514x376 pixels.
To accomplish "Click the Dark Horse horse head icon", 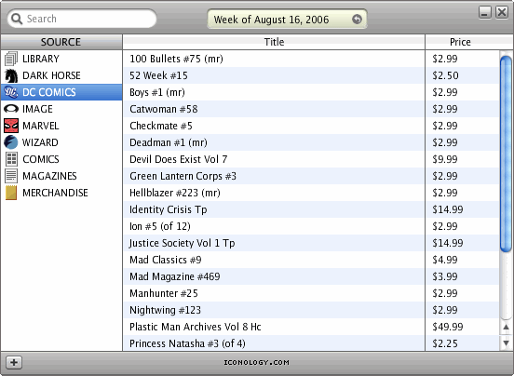I will [11, 75].
